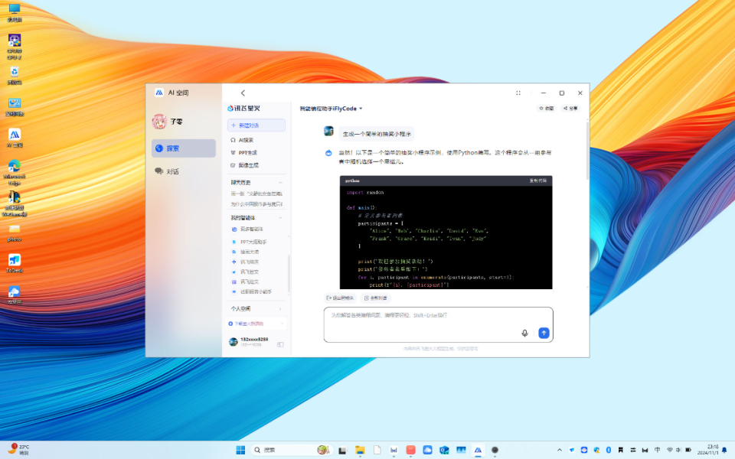735x459 pixels.
Task: Collapse the 我的智能体 section
Action: [280, 218]
